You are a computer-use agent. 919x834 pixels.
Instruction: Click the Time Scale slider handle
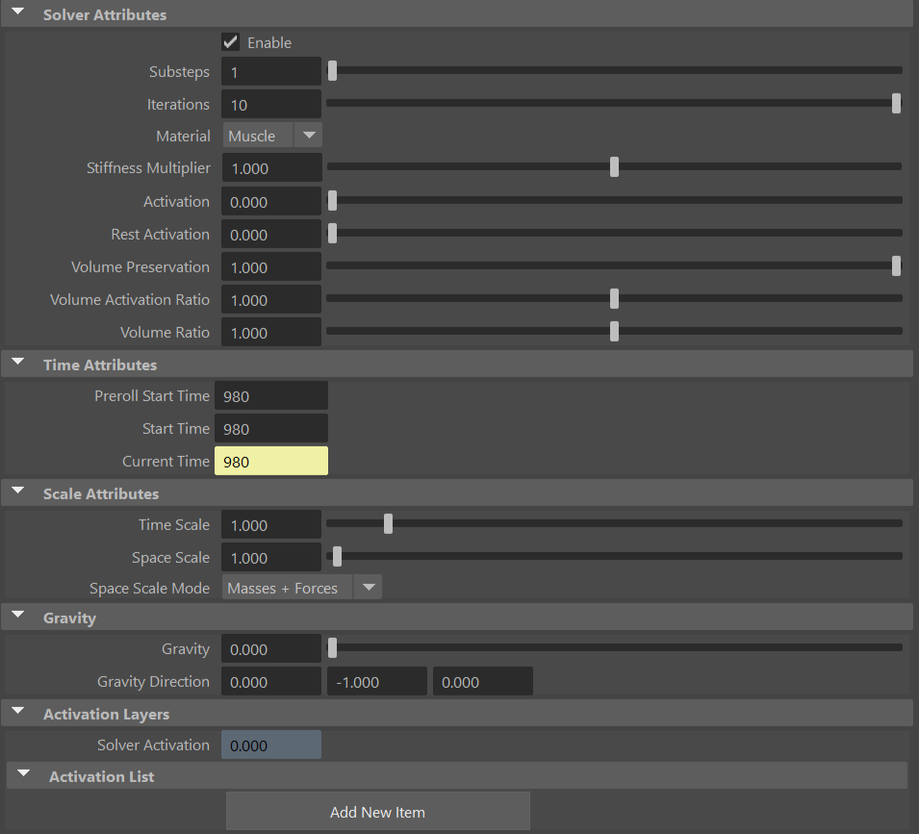coord(388,523)
